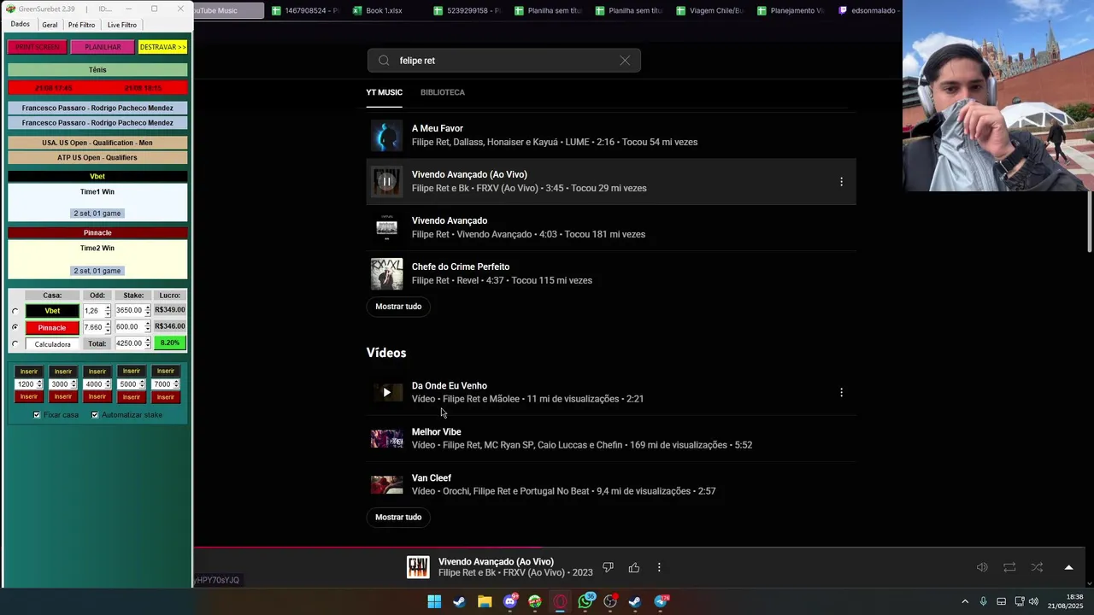1094x615 pixels.
Task: Toggle the Automatizar stake checkbox
Action: pos(95,415)
